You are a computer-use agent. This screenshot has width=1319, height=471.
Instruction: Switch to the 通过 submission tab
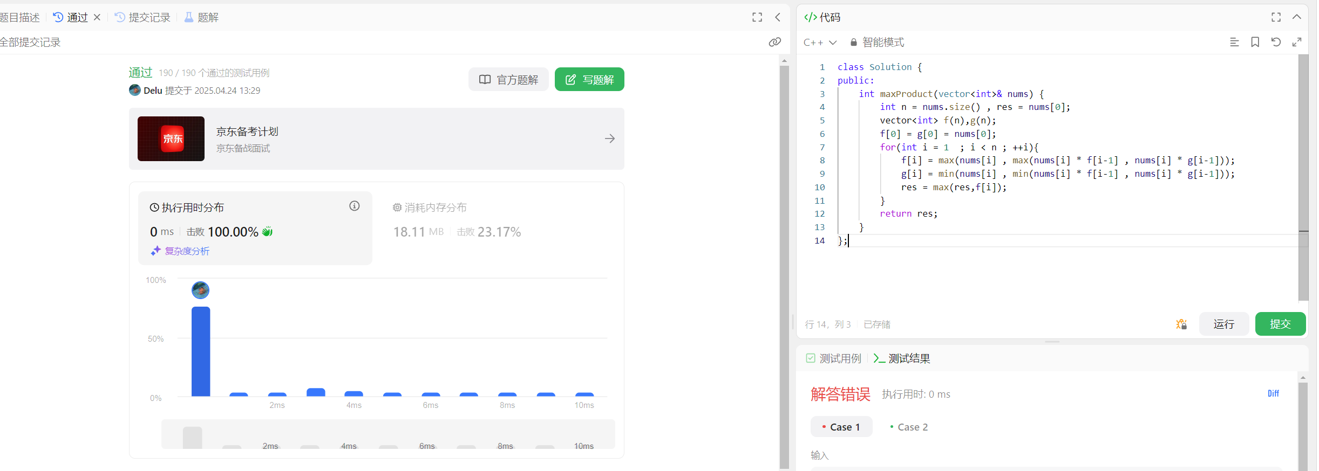71,17
